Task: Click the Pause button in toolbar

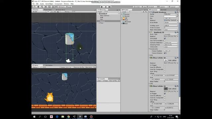Action: (x=106, y=7)
